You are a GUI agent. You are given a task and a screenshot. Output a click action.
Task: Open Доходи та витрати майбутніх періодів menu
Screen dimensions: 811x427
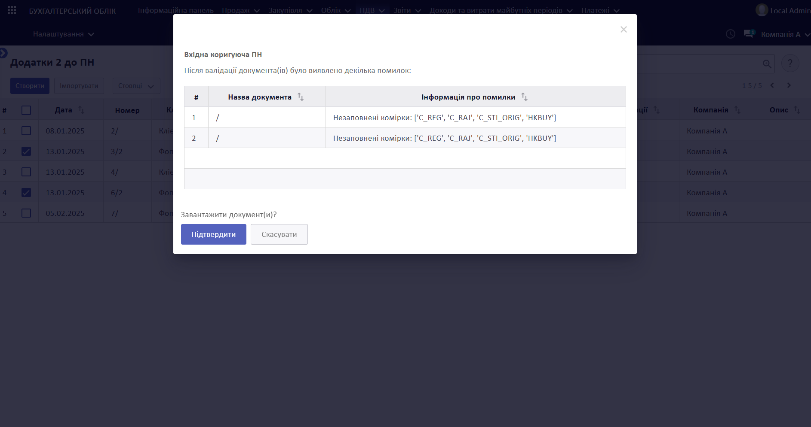[501, 10]
